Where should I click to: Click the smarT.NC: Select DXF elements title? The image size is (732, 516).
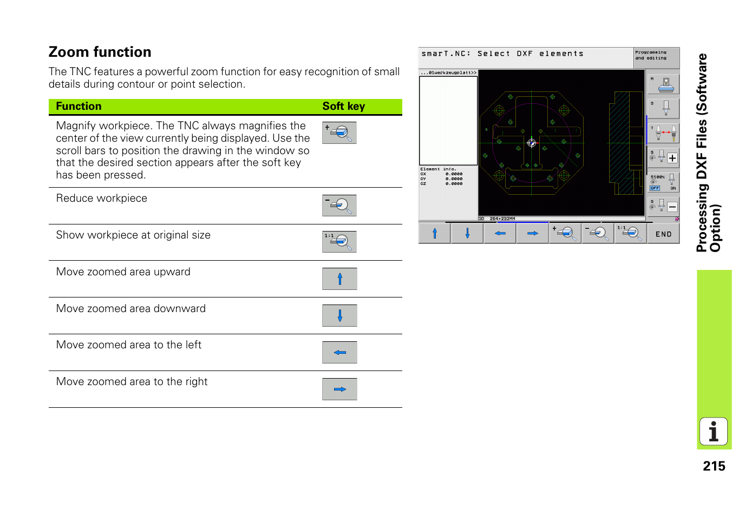pyautogui.click(x=502, y=54)
